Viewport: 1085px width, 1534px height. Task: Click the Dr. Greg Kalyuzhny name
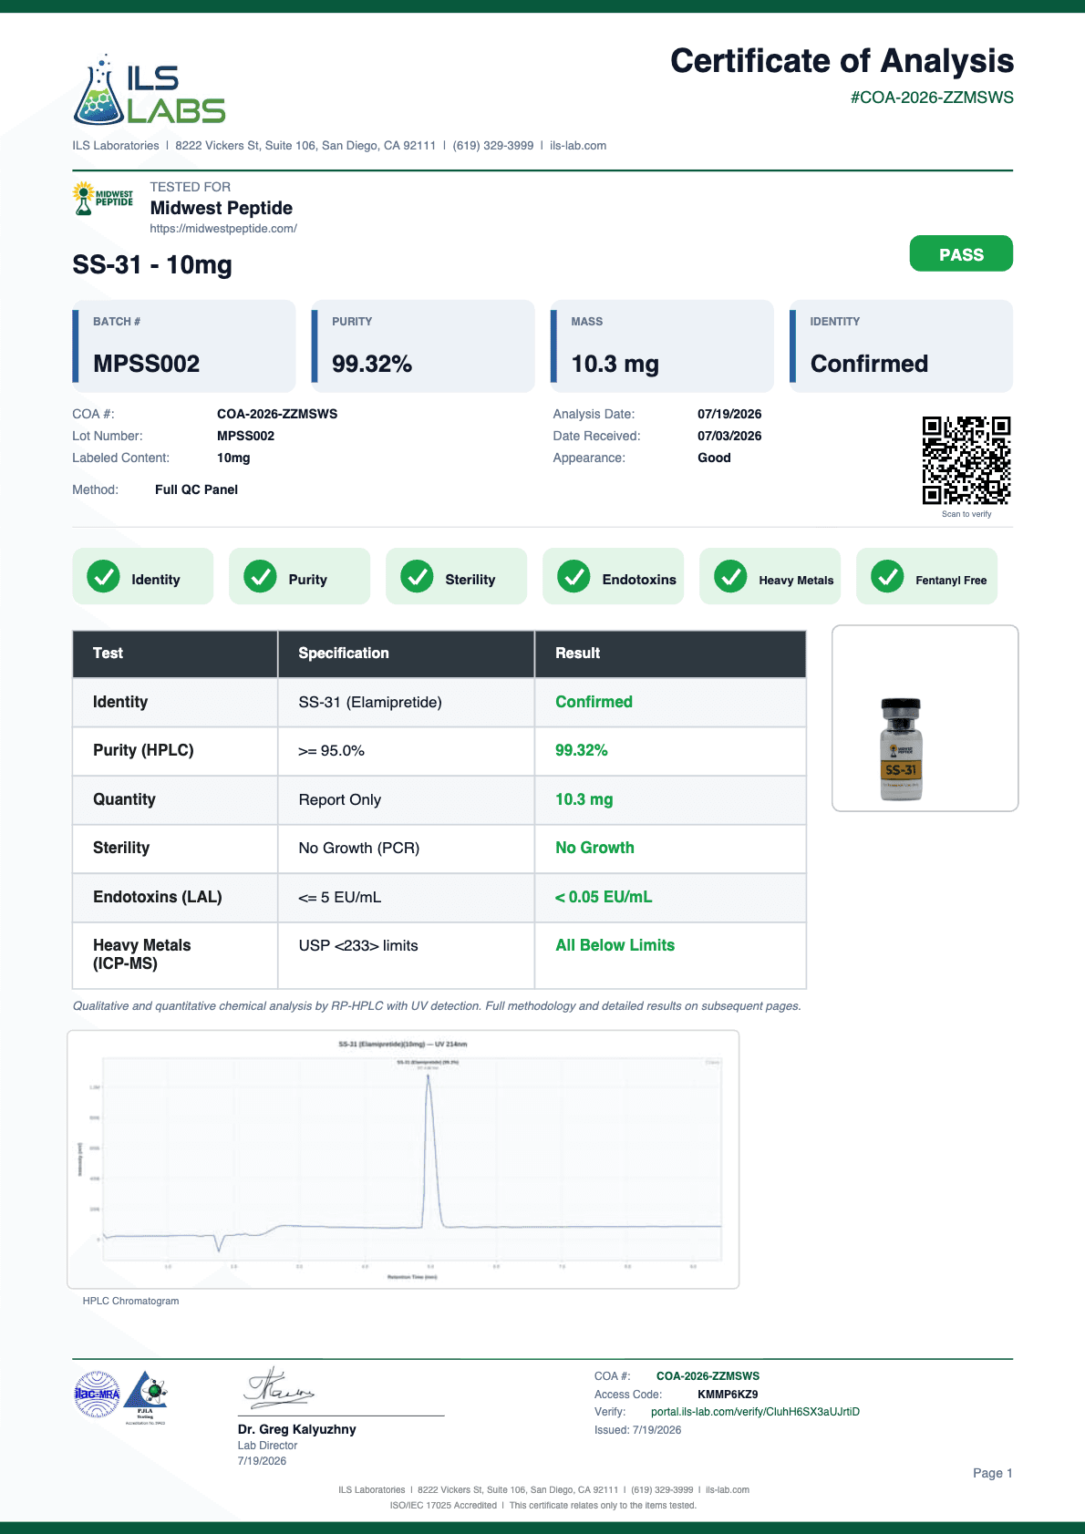click(296, 1429)
